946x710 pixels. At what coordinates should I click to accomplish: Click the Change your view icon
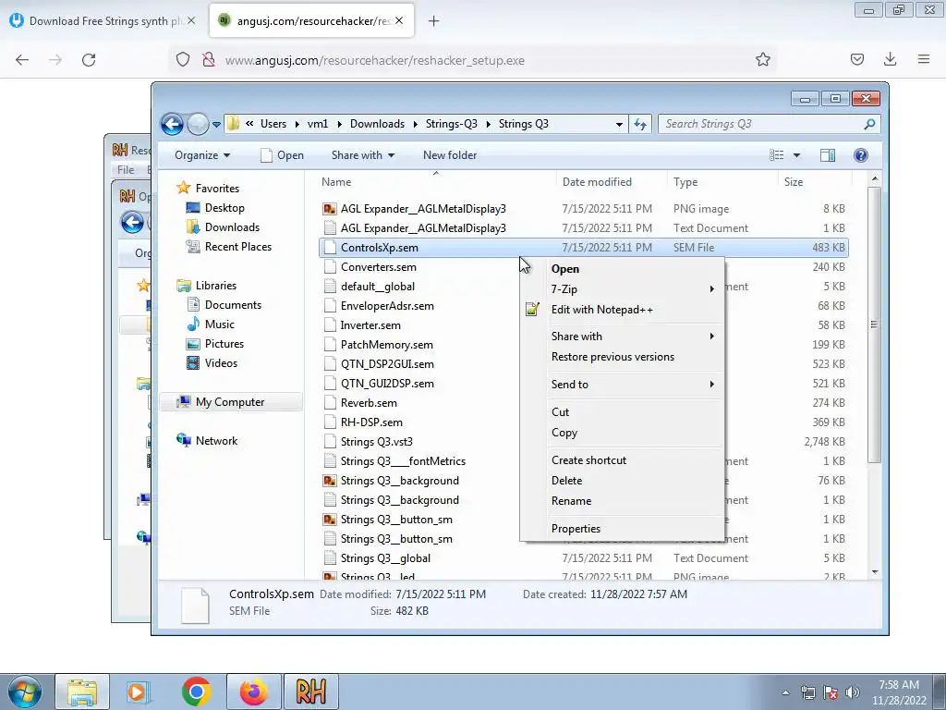[776, 155]
